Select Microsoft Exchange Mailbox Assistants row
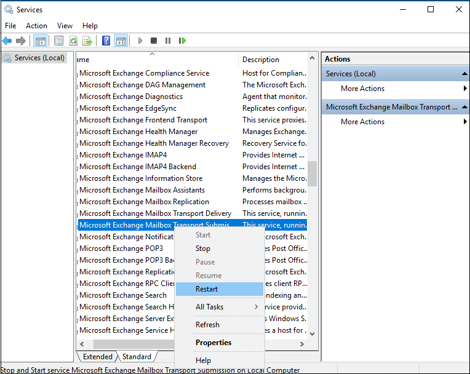470x374 pixels. (192, 190)
